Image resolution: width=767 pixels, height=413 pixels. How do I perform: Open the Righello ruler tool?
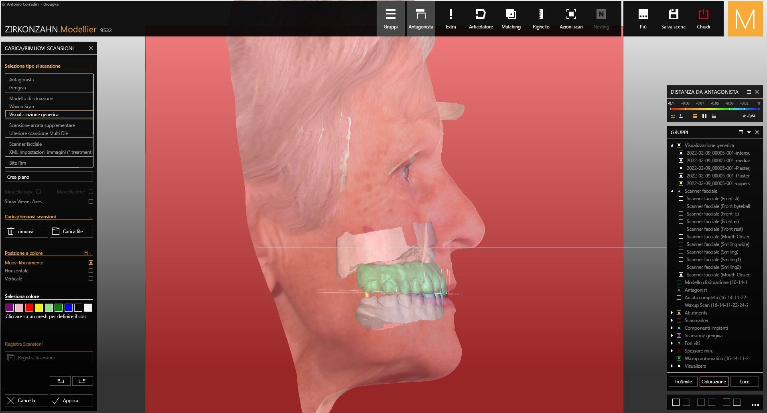541,18
